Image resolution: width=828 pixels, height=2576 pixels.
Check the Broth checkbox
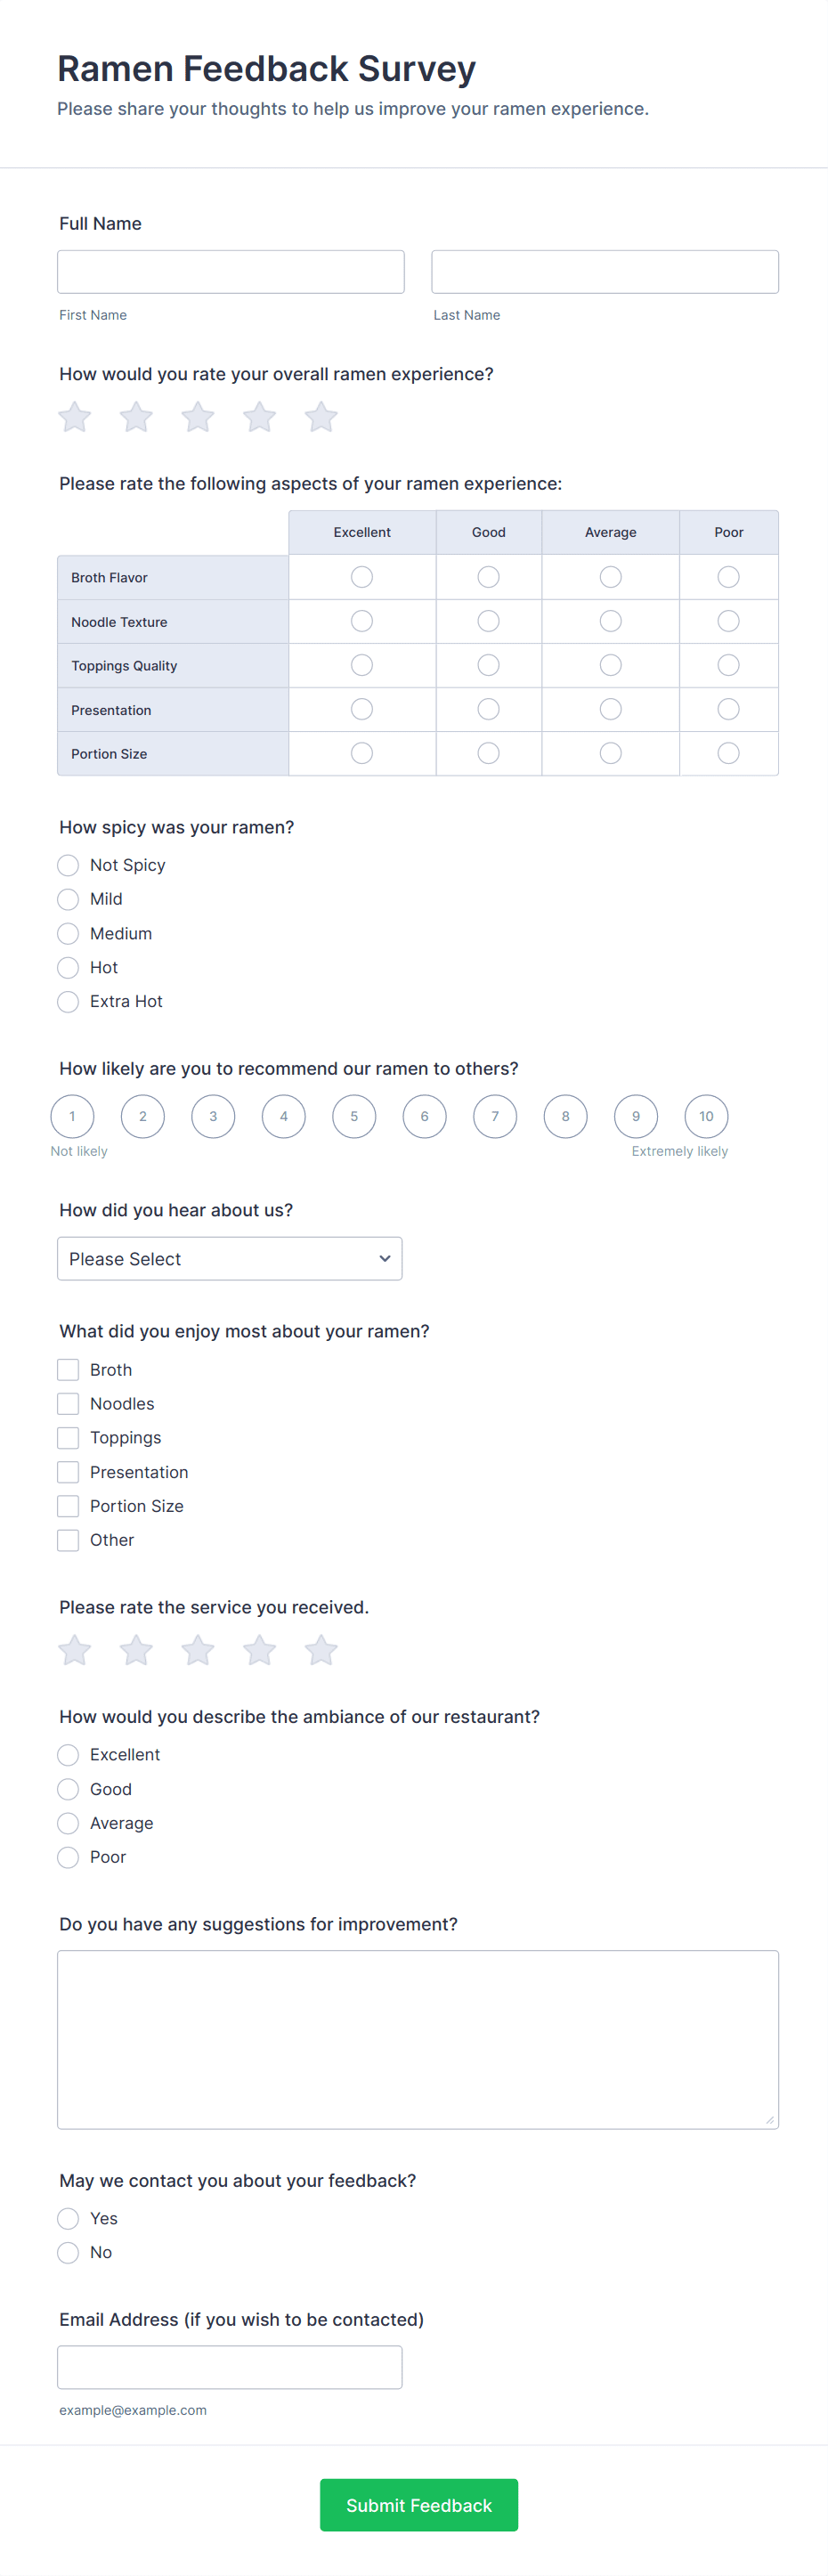pos(68,1370)
